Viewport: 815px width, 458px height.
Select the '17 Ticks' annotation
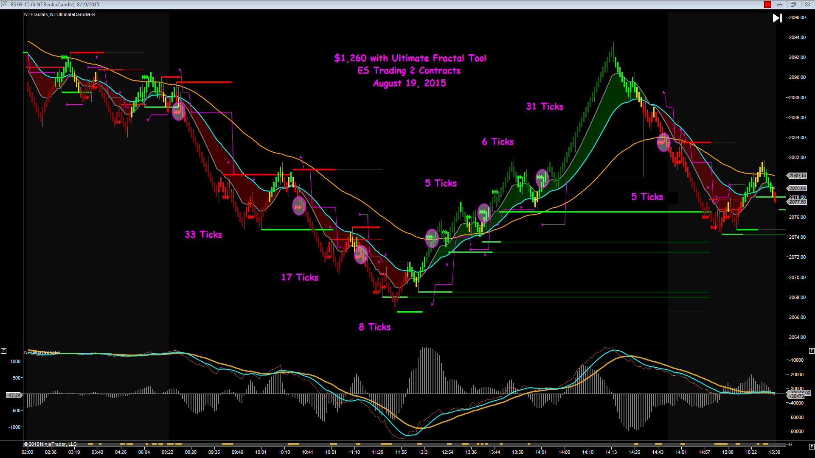point(300,277)
